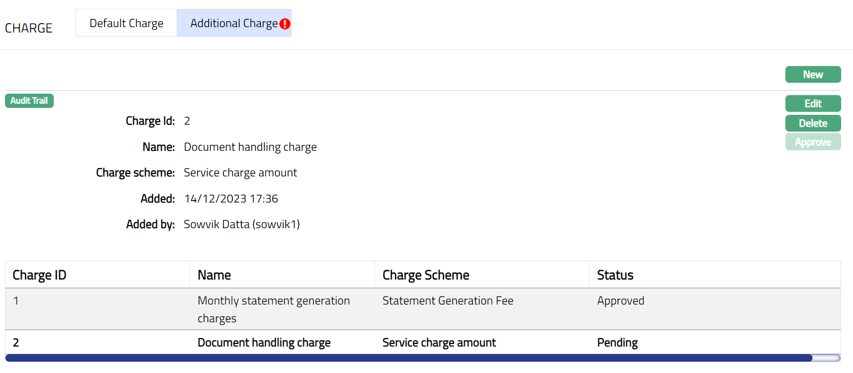This screenshot has height=373, width=853.
Task: Delete the selected charge
Action: pos(813,123)
